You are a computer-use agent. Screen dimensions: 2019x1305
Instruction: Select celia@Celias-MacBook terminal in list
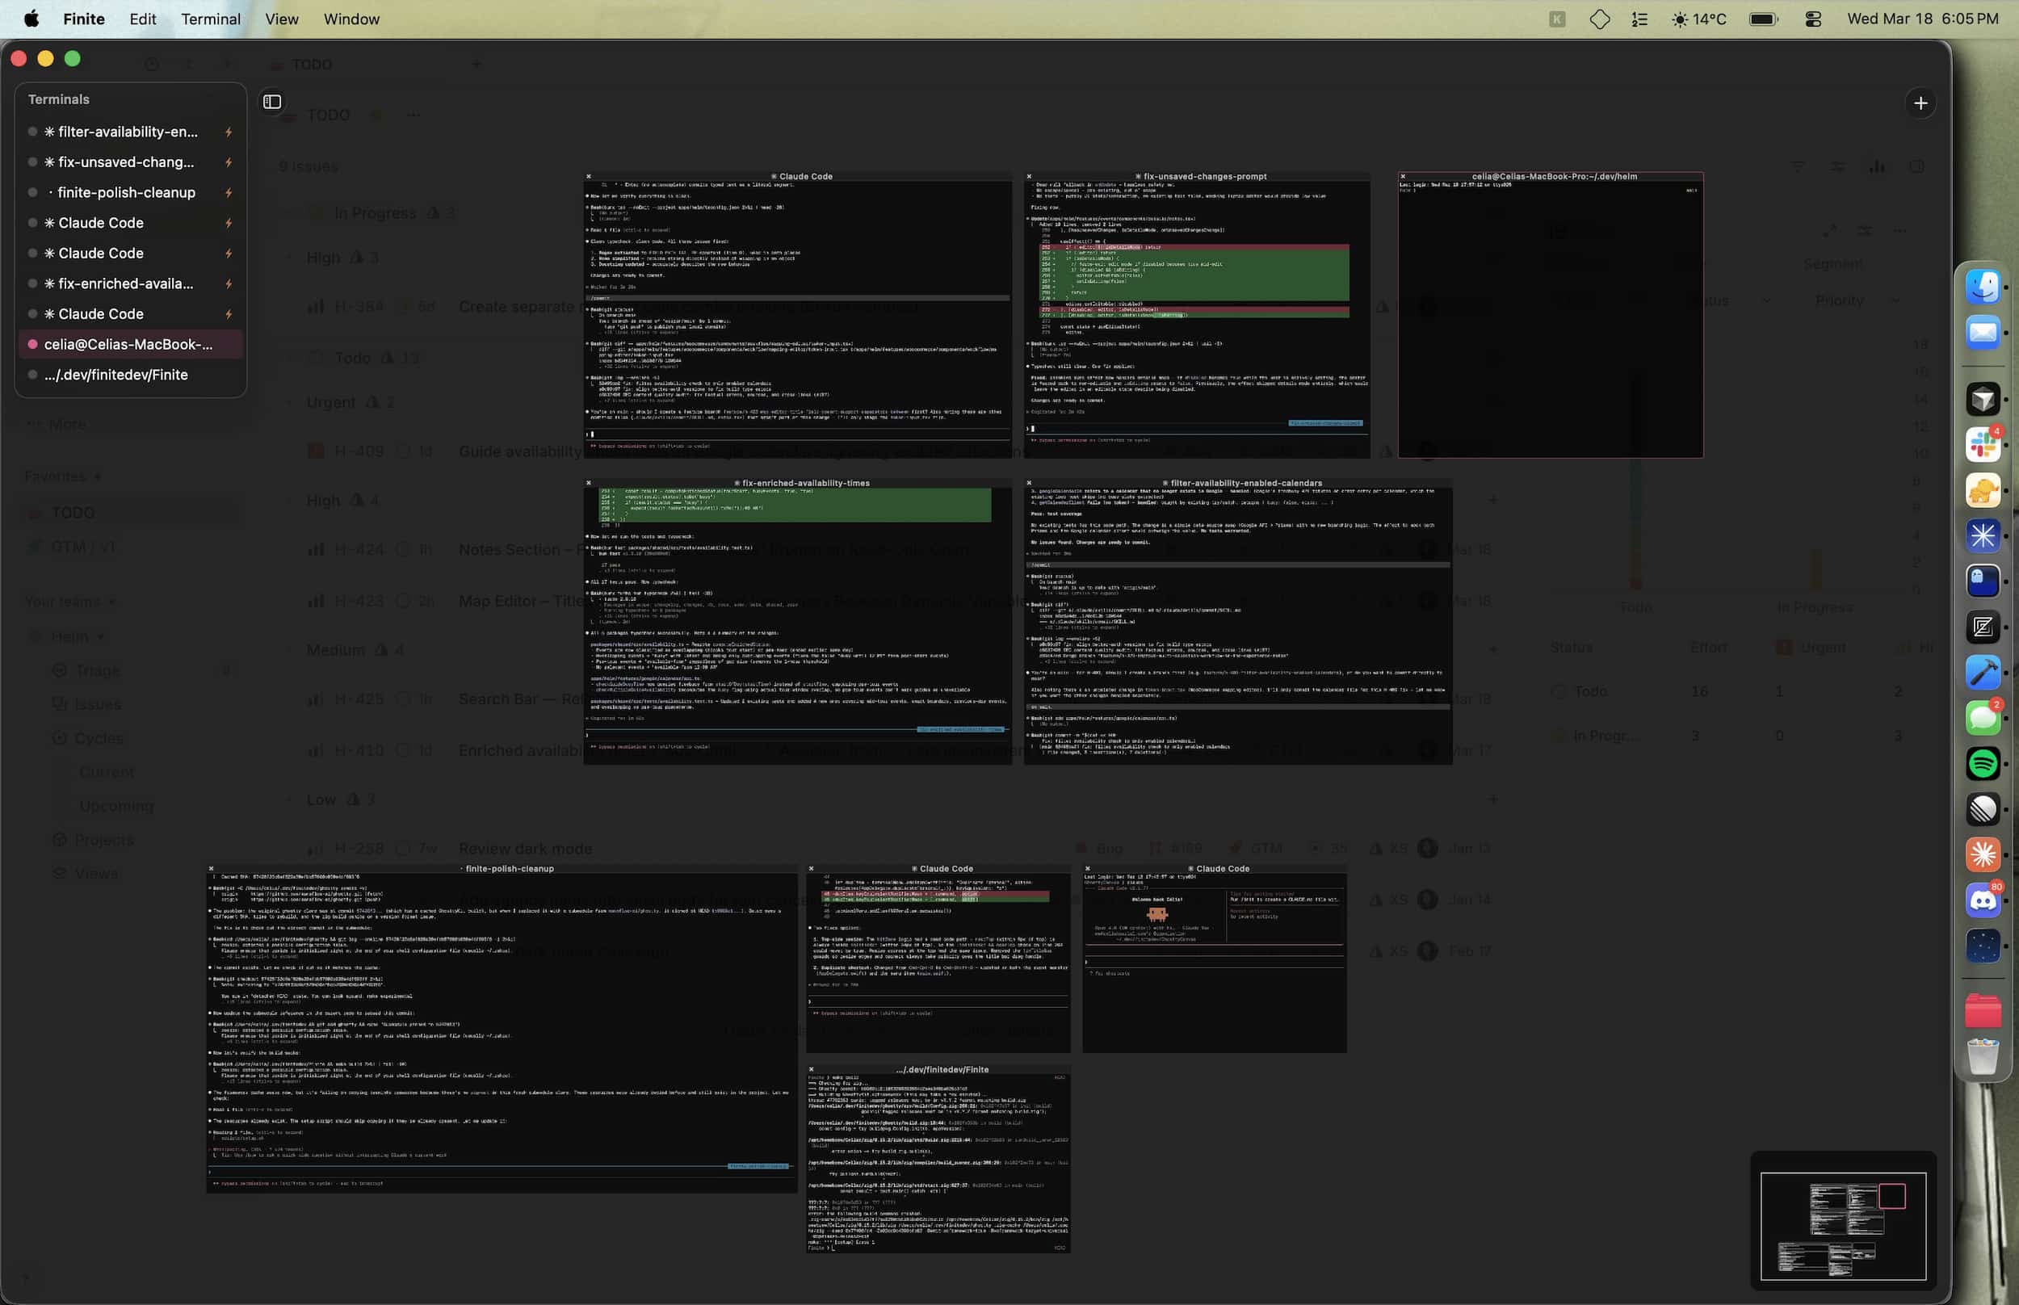[x=128, y=344]
